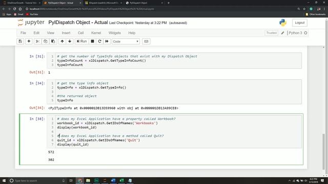This screenshot has width=328, height=184.
Task: Switch to the IDispatch Microsoft Docs tab
Action: pos(104,3)
